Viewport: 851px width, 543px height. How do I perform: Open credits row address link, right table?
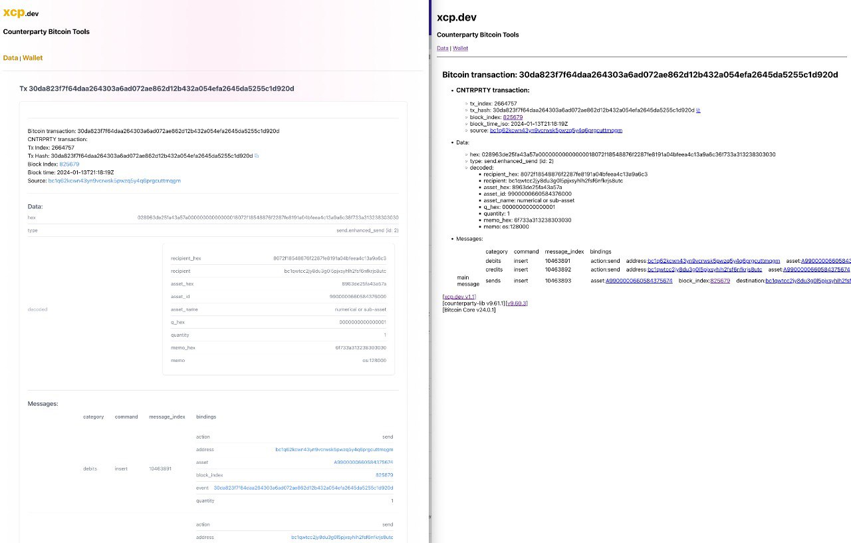coord(705,270)
